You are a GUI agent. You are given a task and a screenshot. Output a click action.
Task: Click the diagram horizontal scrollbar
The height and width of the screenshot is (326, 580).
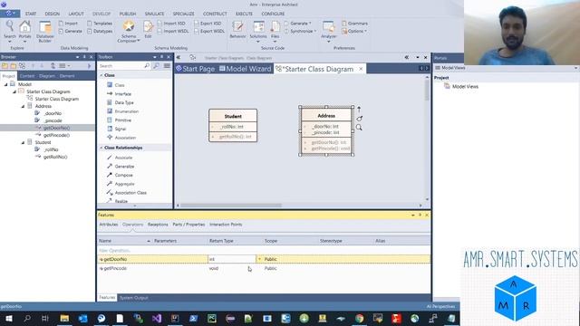point(231,206)
